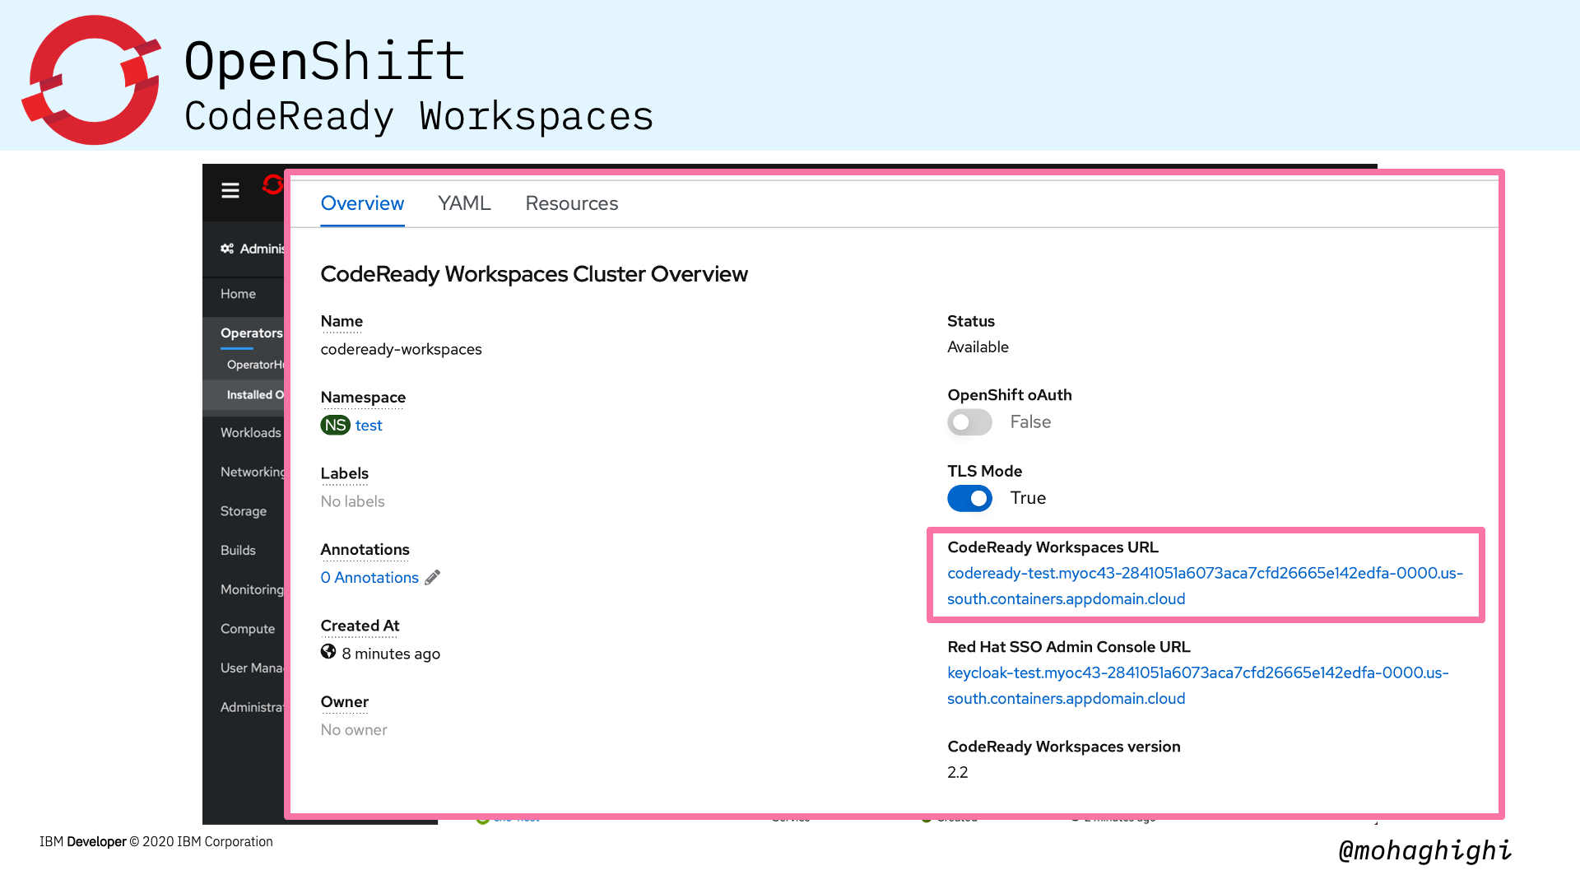
Task: Click the Namespace field heading
Action: tap(363, 398)
